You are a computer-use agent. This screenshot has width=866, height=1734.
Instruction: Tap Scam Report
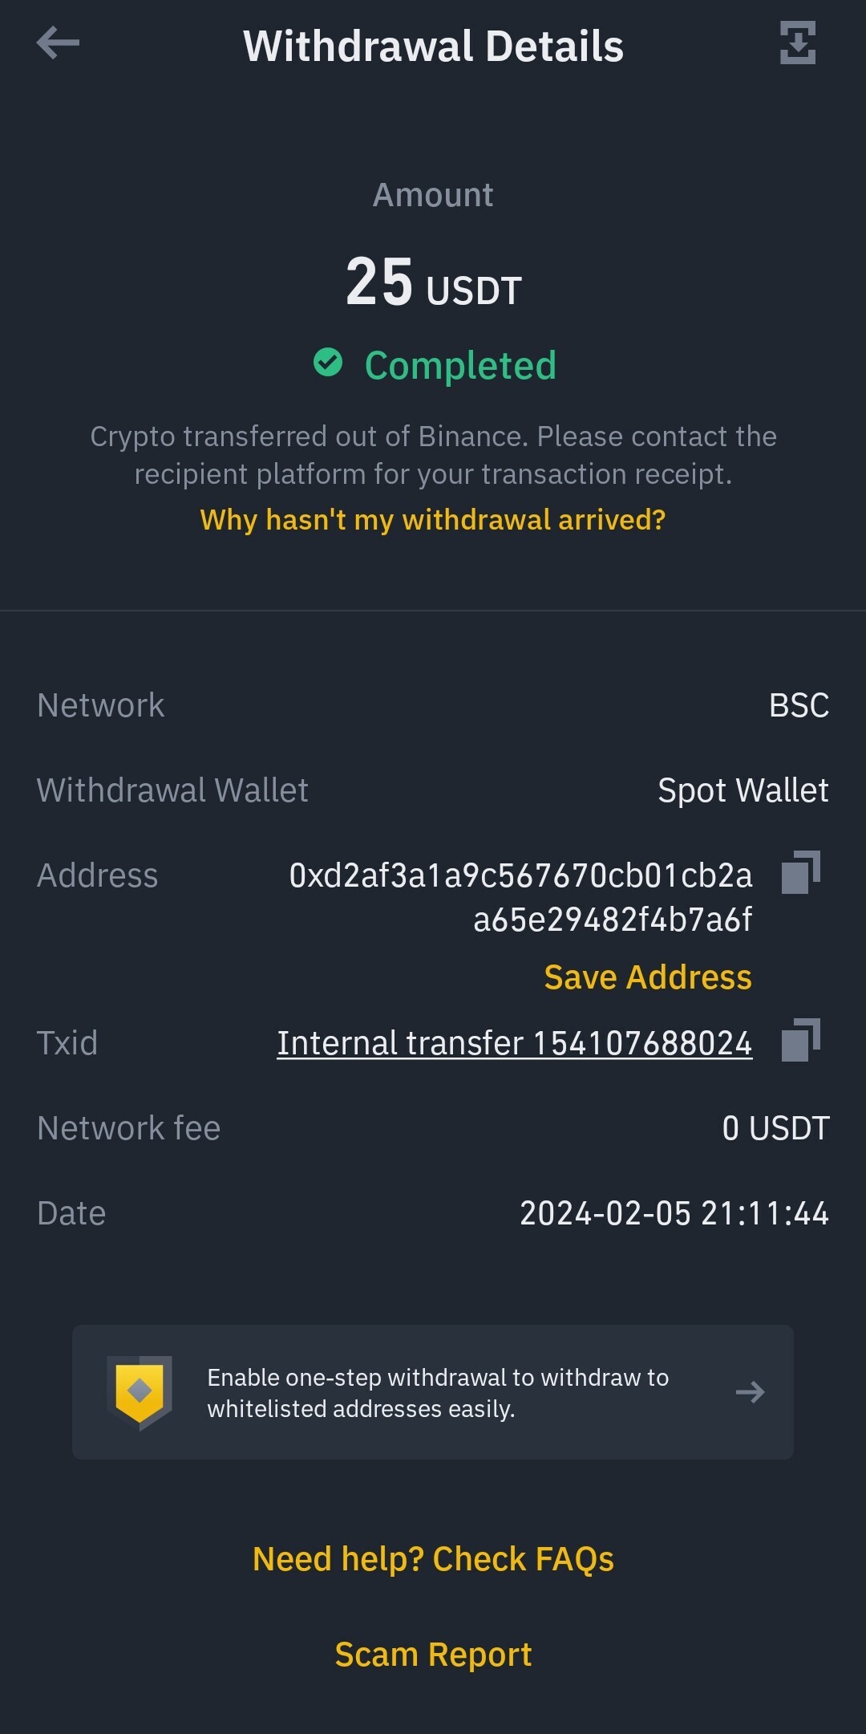(433, 1655)
